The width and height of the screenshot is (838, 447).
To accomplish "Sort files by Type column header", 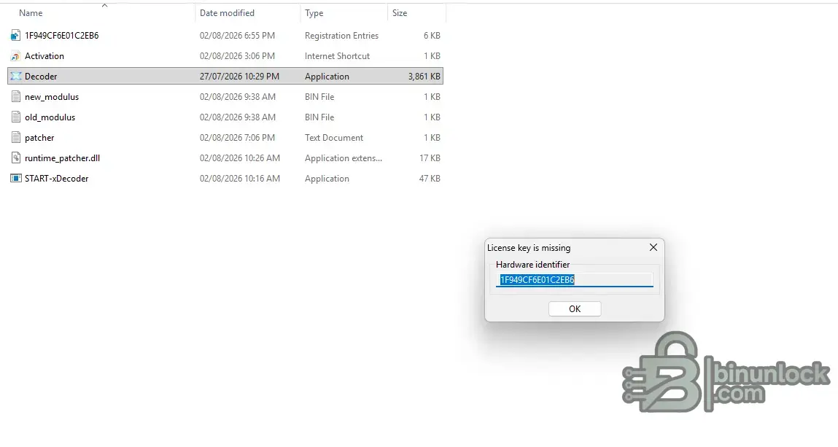I will click(314, 13).
